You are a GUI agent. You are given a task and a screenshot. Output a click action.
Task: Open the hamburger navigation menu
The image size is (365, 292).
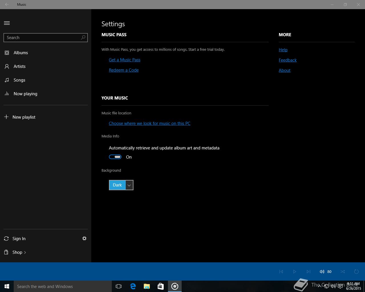pyautogui.click(x=7, y=23)
